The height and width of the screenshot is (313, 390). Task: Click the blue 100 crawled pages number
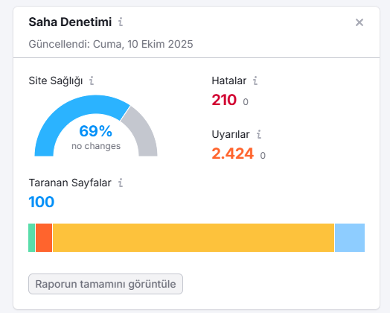coord(41,202)
